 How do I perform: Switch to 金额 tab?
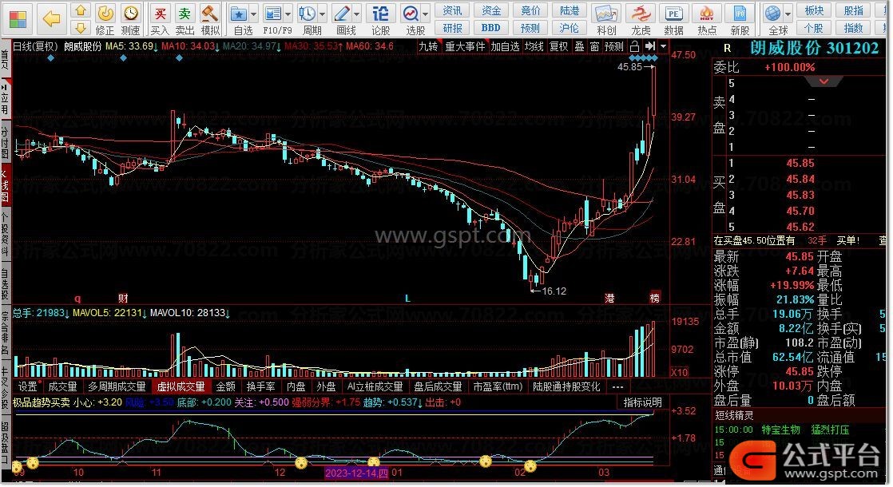pyautogui.click(x=225, y=387)
